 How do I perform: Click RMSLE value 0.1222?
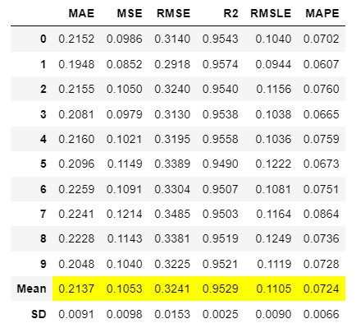(273, 164)
